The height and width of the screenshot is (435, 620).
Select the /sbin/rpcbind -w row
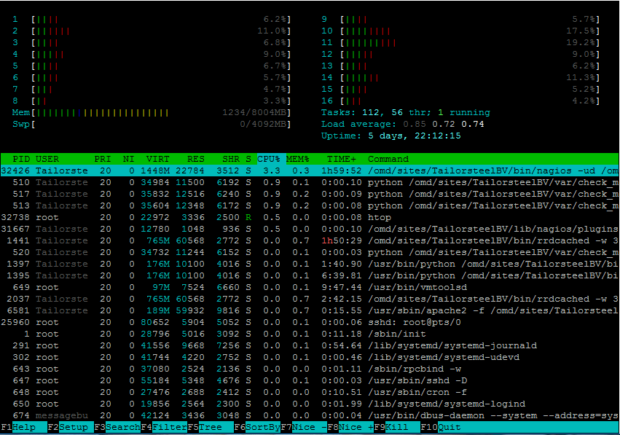pos(310,369)
